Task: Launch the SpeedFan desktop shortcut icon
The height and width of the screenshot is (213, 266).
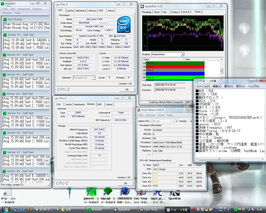Action: pos(174,194)
